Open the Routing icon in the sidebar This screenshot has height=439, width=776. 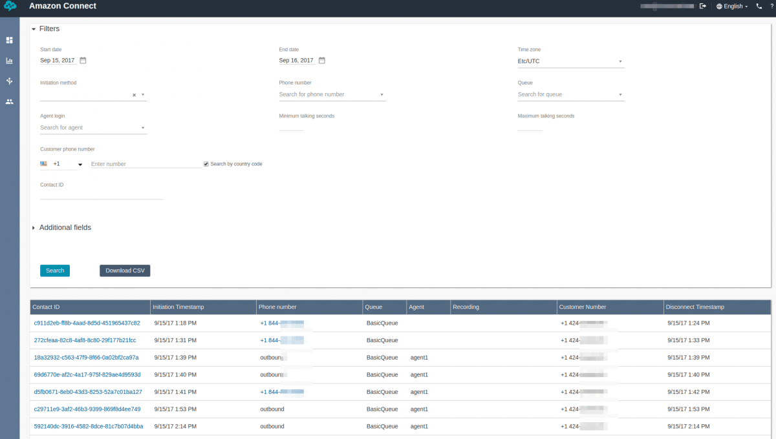pyautogui.click(x=9, y=81)
